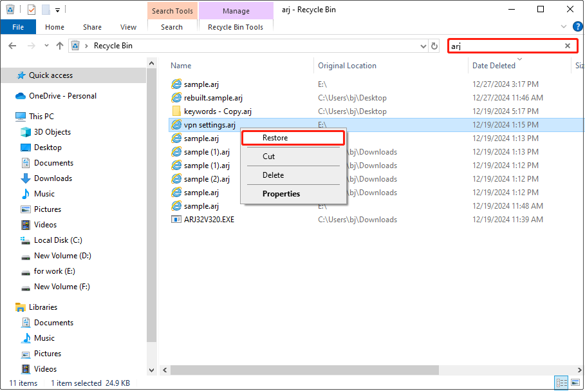
Task: Open the 3D Objects folder
Action: click(52, 132)
